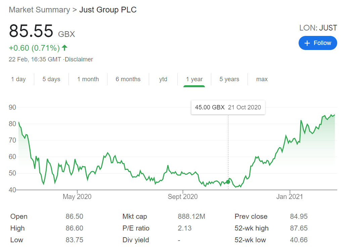Viewport: 354px width, 252px height.
Task: Click the Just Group PLC title
Action: (x=108, y=10)
